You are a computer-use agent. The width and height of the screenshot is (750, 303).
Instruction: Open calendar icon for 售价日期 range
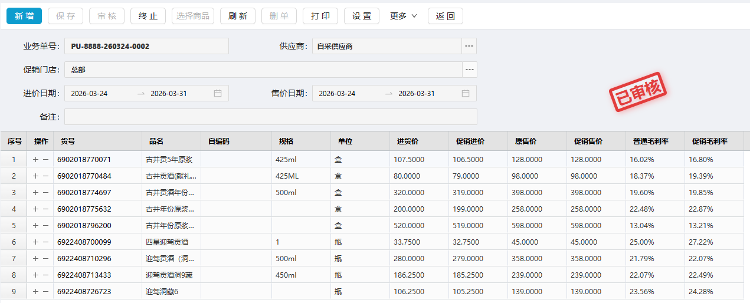point(466,93)
